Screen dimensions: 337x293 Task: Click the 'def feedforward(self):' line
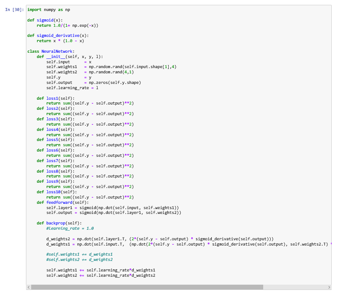point(63,203)
